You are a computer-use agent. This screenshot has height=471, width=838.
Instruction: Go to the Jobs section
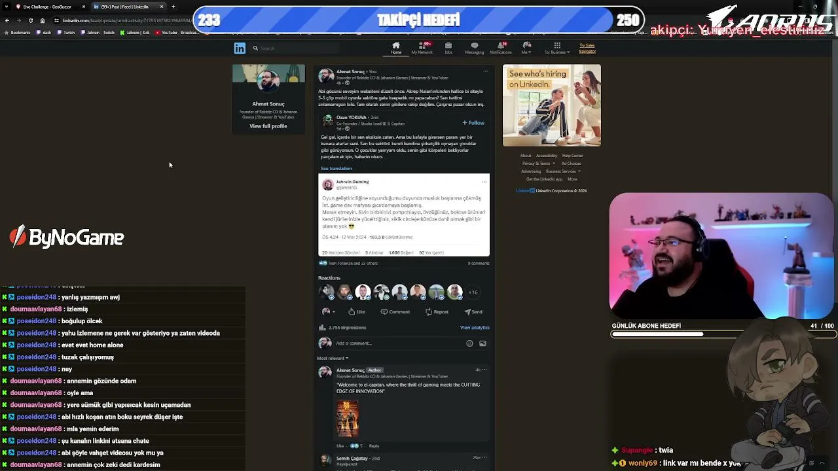click(448, 48)
